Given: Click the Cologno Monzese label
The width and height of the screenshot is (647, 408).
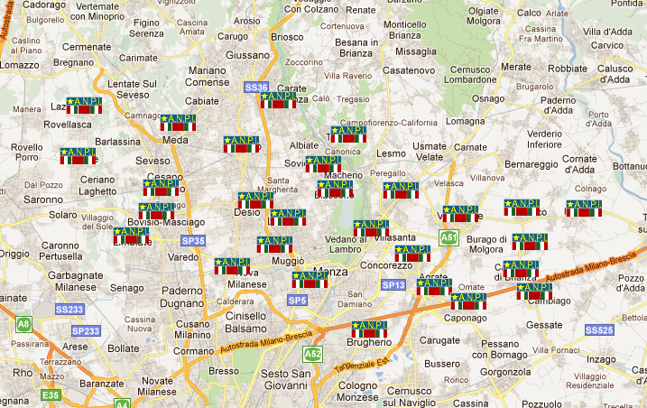Looking at the screenshot, I should 357,392.
